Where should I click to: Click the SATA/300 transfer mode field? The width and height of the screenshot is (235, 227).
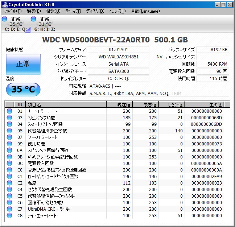click(118, 71)
